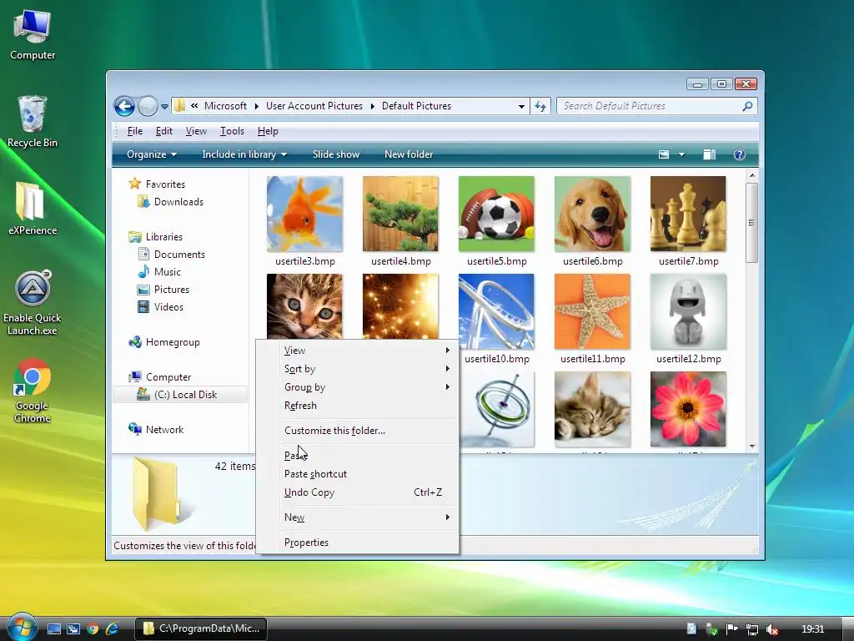The width and height of the screenshot is (854, 641).
Task: Expand the address bar history dropdown
Action: (521, 106)
